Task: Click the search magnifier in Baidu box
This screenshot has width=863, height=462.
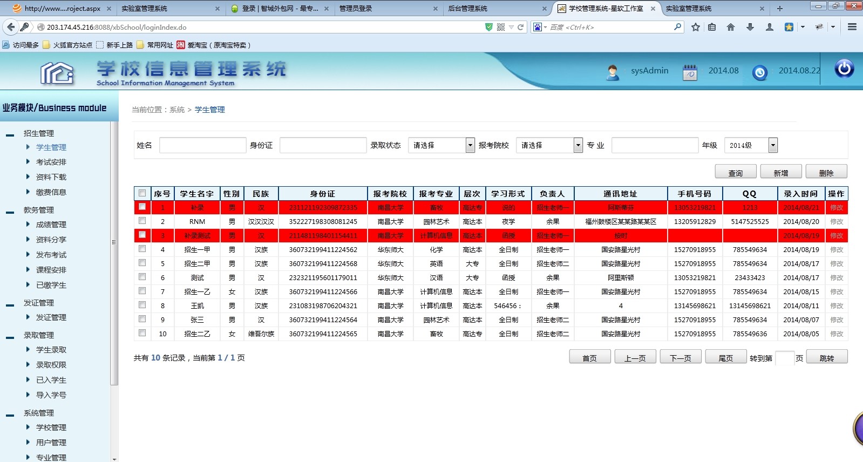Action: 678,26
